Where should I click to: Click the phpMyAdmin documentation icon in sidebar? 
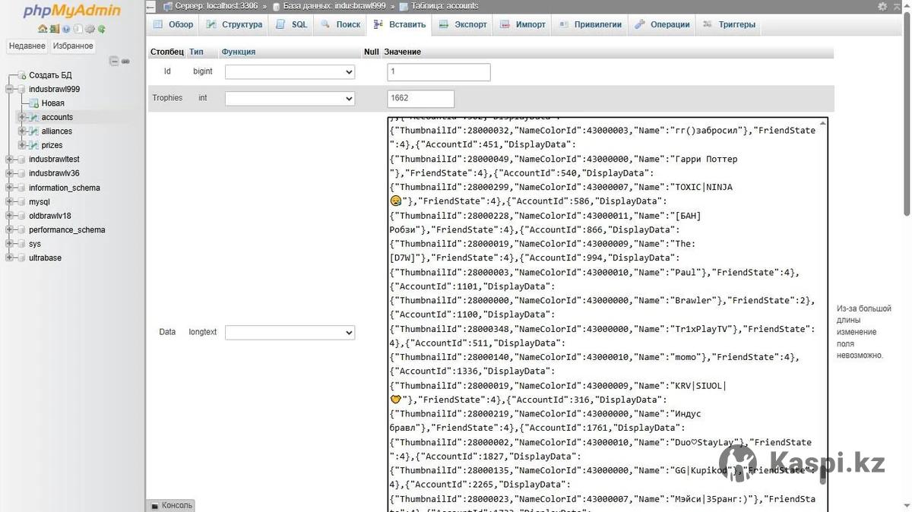pos(66,29)
